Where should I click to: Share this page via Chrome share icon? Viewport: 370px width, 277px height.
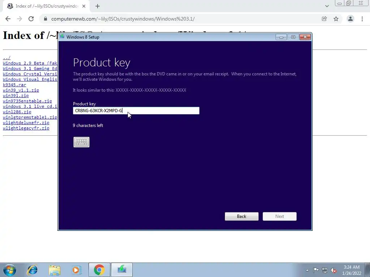(x=324, y=19)
